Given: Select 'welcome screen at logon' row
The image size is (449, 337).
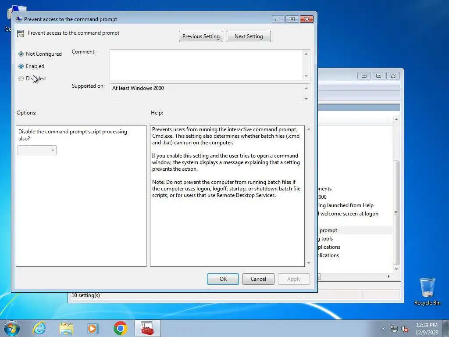Looking at the screenshot, I should [355, 214].
